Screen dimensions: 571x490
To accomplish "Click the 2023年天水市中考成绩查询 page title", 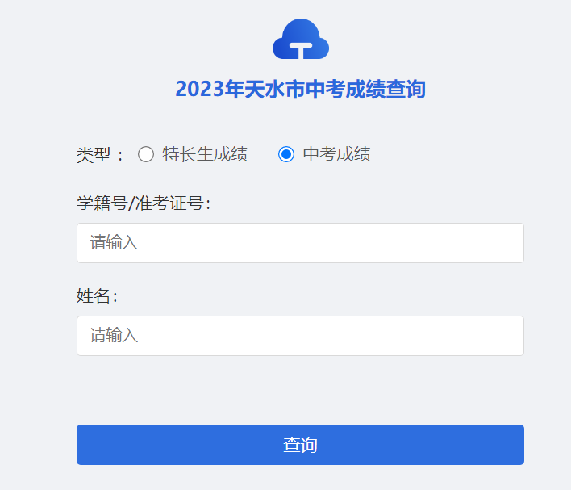I will [300, 90].
